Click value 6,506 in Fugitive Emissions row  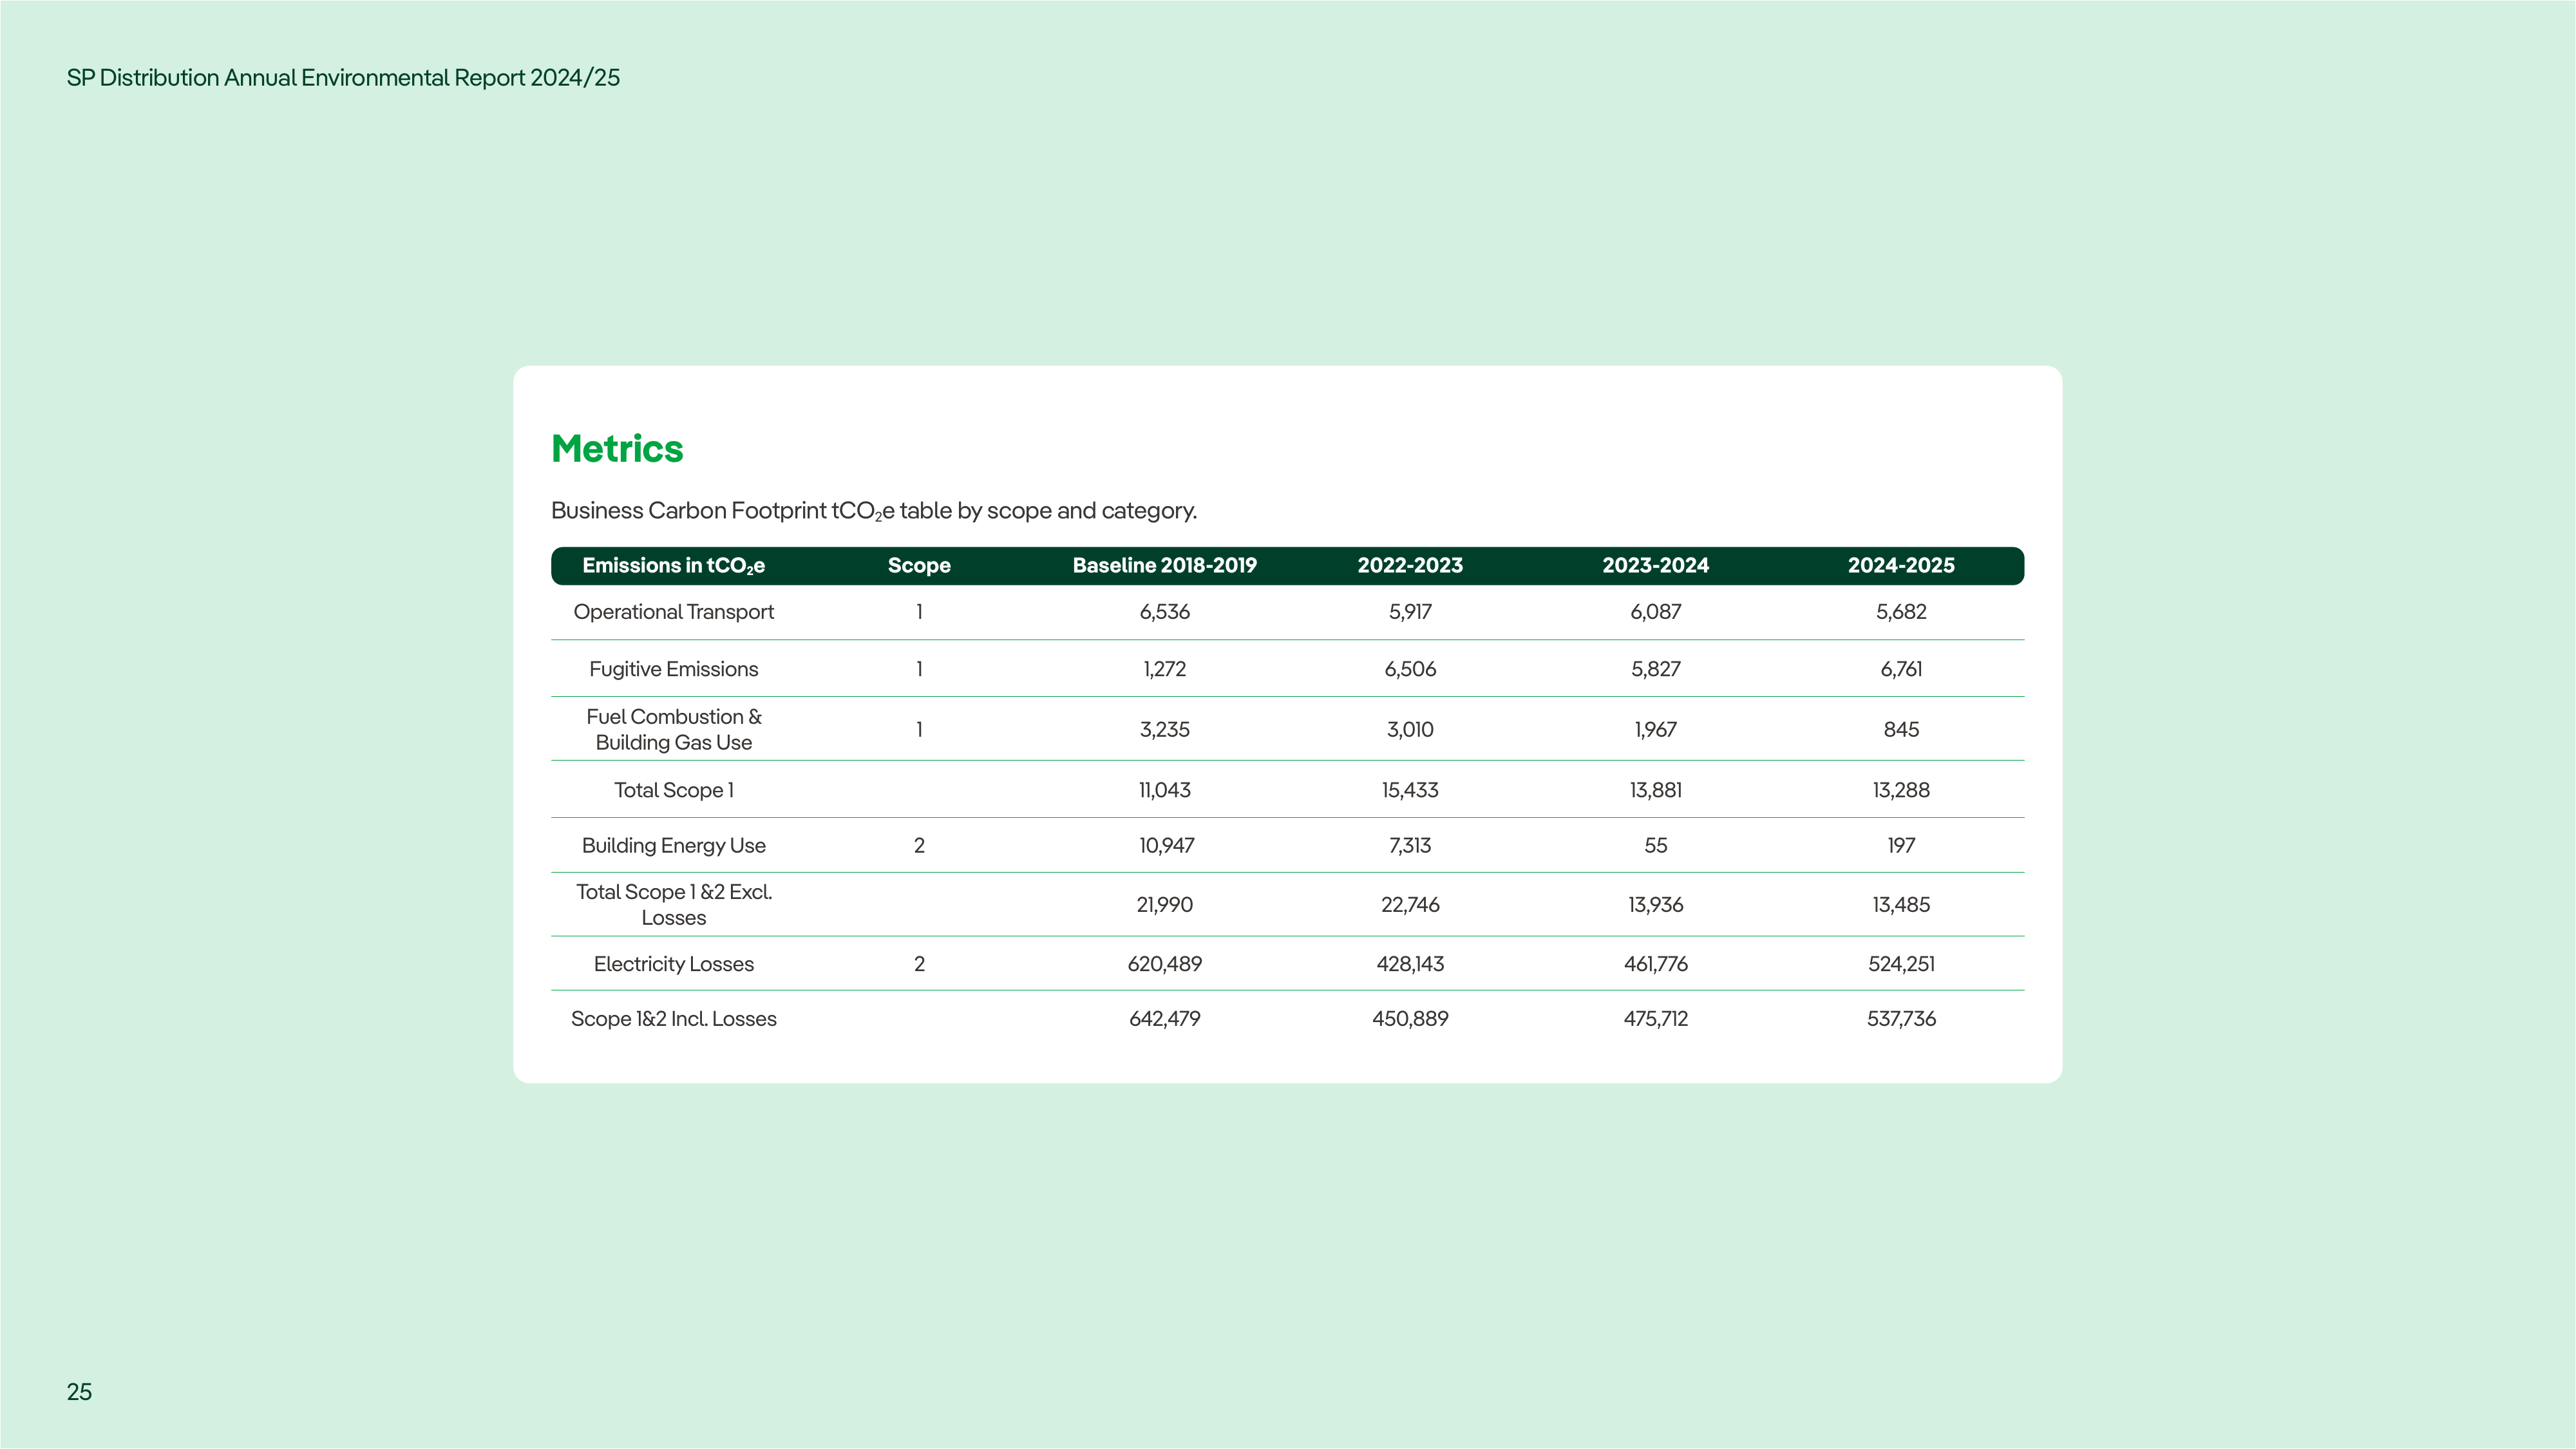[x=1410, y=669]
